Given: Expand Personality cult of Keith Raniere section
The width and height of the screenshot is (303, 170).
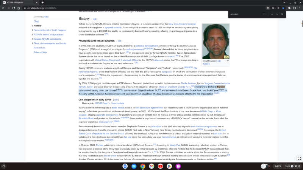Looking at the screenshot, I should 32,30.
